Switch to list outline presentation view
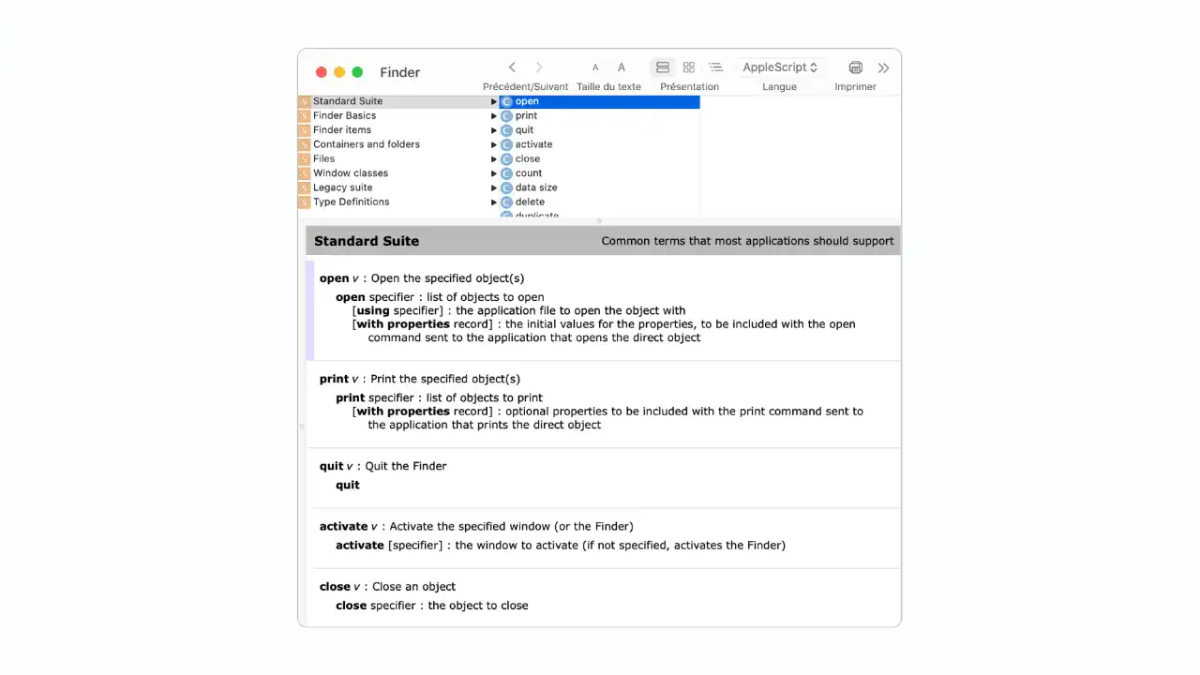This screenshot has height=675, width=1200. click(716, 67)
